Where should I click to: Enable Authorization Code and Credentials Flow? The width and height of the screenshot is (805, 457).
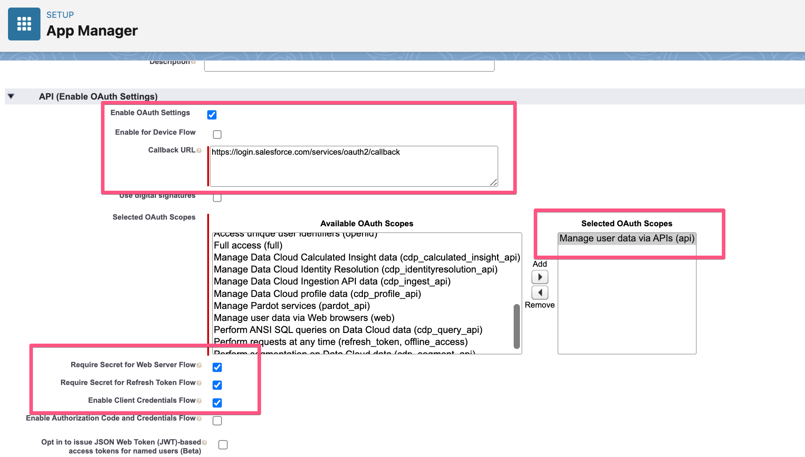pos(217,420)
